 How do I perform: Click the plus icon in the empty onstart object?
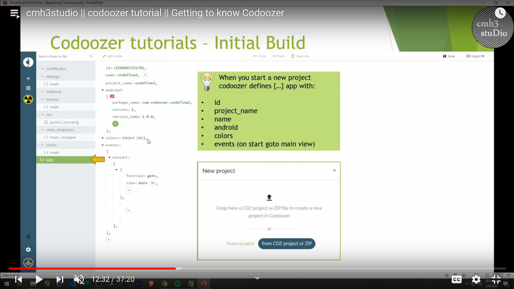tap(128, 211)
